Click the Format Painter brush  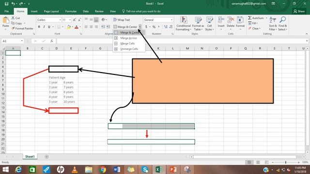coord(13,29)
